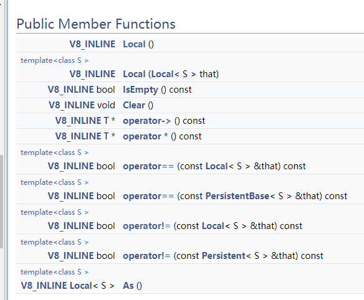Click template<class S> above operator== PersistentBase
The height and width of the screenshot is (300, 364).
coord(55,182)
